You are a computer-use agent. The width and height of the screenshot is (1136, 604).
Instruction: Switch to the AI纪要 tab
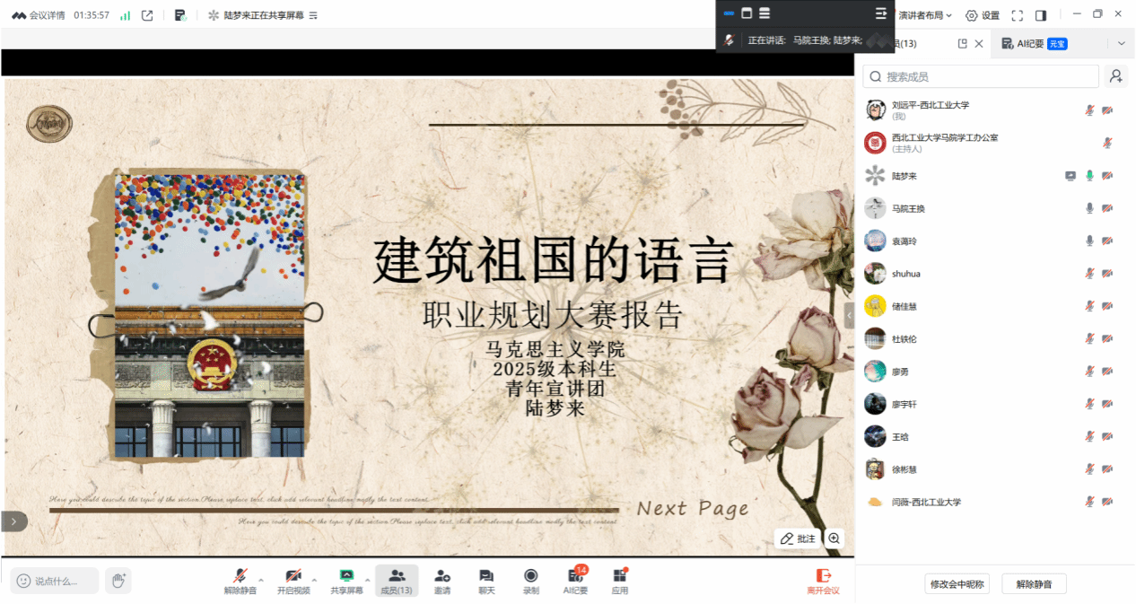(1034, 43)
